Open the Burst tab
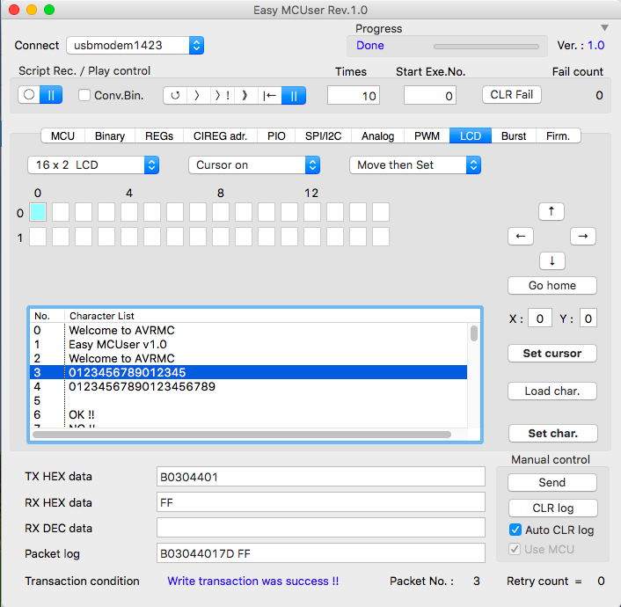621x607 pixels. (x=514, y=135)
